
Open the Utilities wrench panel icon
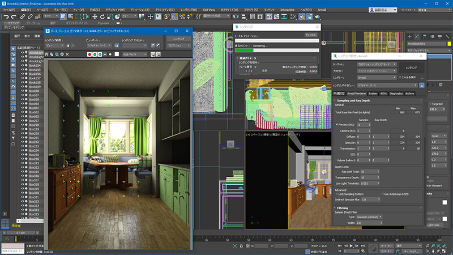point(447,37)
